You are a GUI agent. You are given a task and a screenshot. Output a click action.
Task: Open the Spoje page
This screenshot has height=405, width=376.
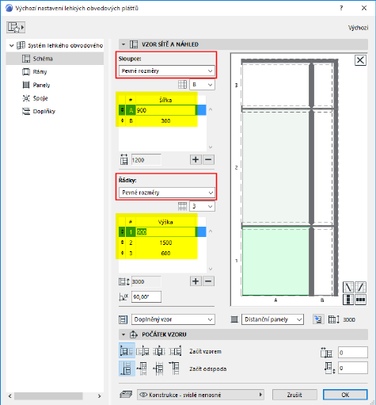click(x=40, y=98)
